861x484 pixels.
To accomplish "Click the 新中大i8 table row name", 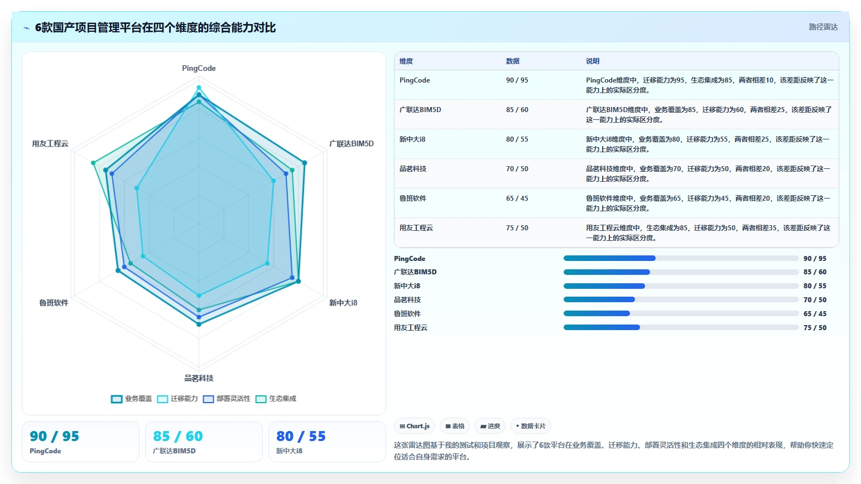I will tap(412, 139).
